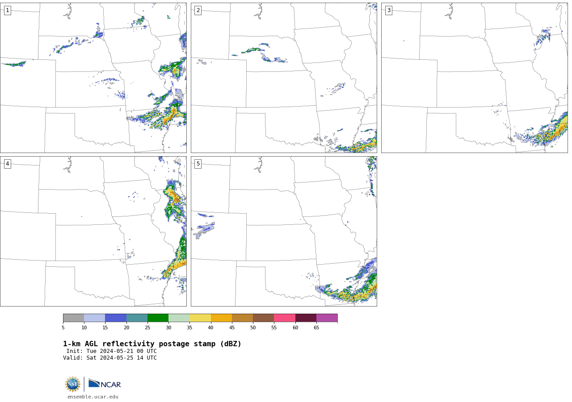Click the orange 40-45 dBZ swatch
The height and width of the screenshot is (402, 572).
pyautogui.click(x=221, y=318)
